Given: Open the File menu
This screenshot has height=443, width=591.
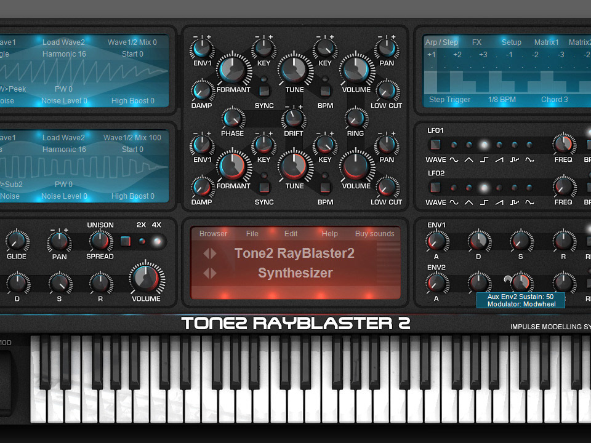Looking at the screenshot, I should pyautogui.click(x=252, y=234).
